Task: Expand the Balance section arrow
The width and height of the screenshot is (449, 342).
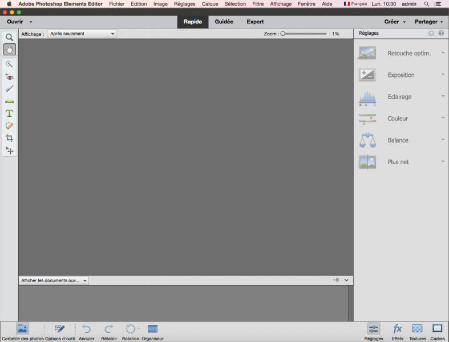Action: tap(443, 140)
